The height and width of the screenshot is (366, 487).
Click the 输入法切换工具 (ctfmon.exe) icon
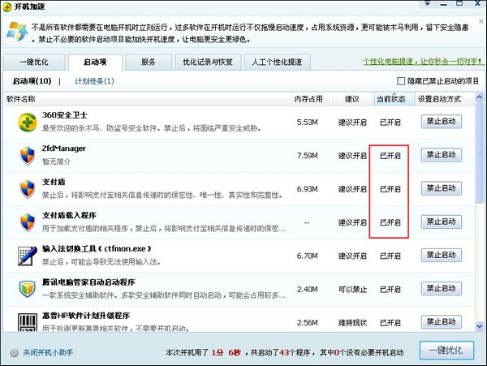tap(28, 256)
